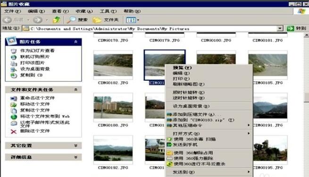Click the Forward arrow icon

click(38, 20)
